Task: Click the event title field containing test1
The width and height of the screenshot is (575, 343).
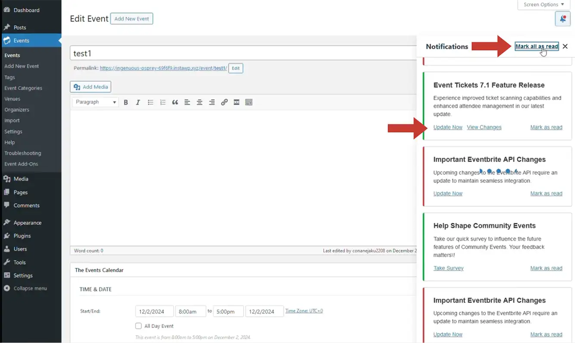Action: 241,53
